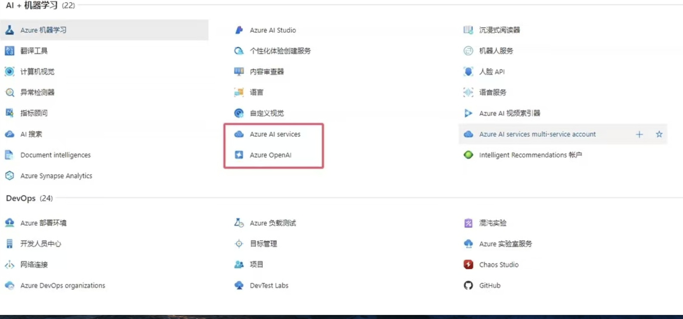
Task: Click the Chaos Studio red icon
Action: (x=468, y=264)
